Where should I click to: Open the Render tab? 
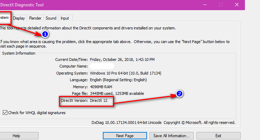pos(35,18)
